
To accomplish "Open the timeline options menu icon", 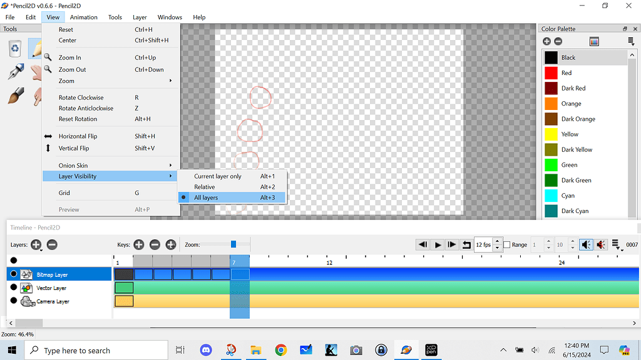I will 616,244.
